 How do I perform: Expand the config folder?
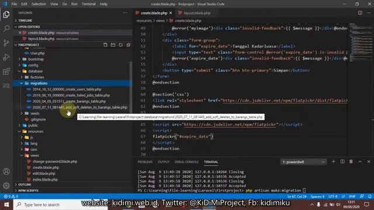point(33,65)
